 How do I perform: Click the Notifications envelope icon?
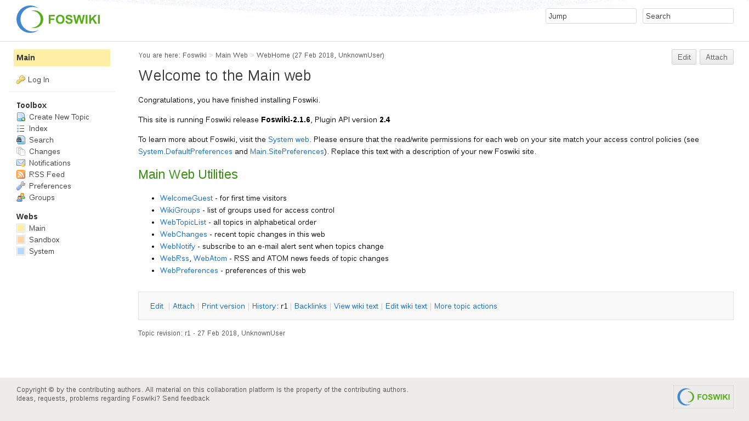point(21,163)
